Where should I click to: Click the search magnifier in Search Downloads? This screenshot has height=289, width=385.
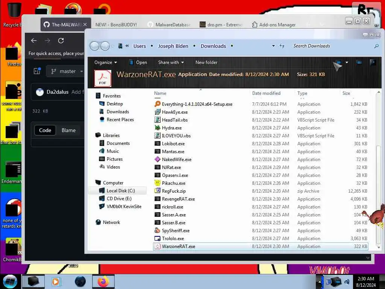(376, 46)
